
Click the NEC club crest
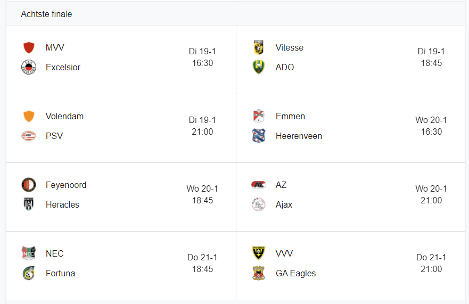click(29, 253)
